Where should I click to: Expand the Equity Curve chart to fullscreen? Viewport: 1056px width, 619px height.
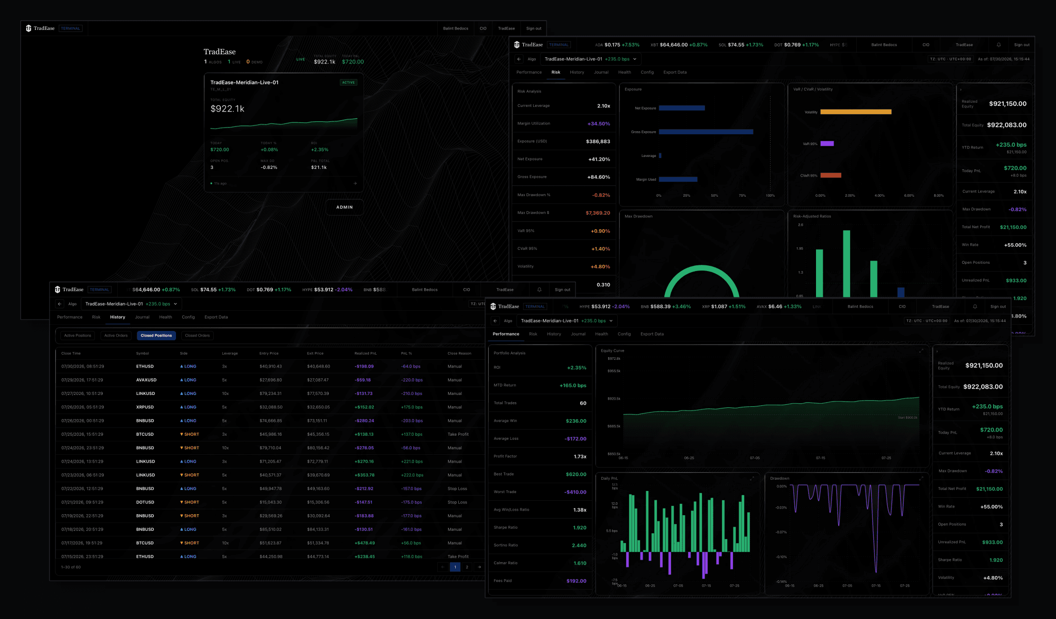[921, 351]
